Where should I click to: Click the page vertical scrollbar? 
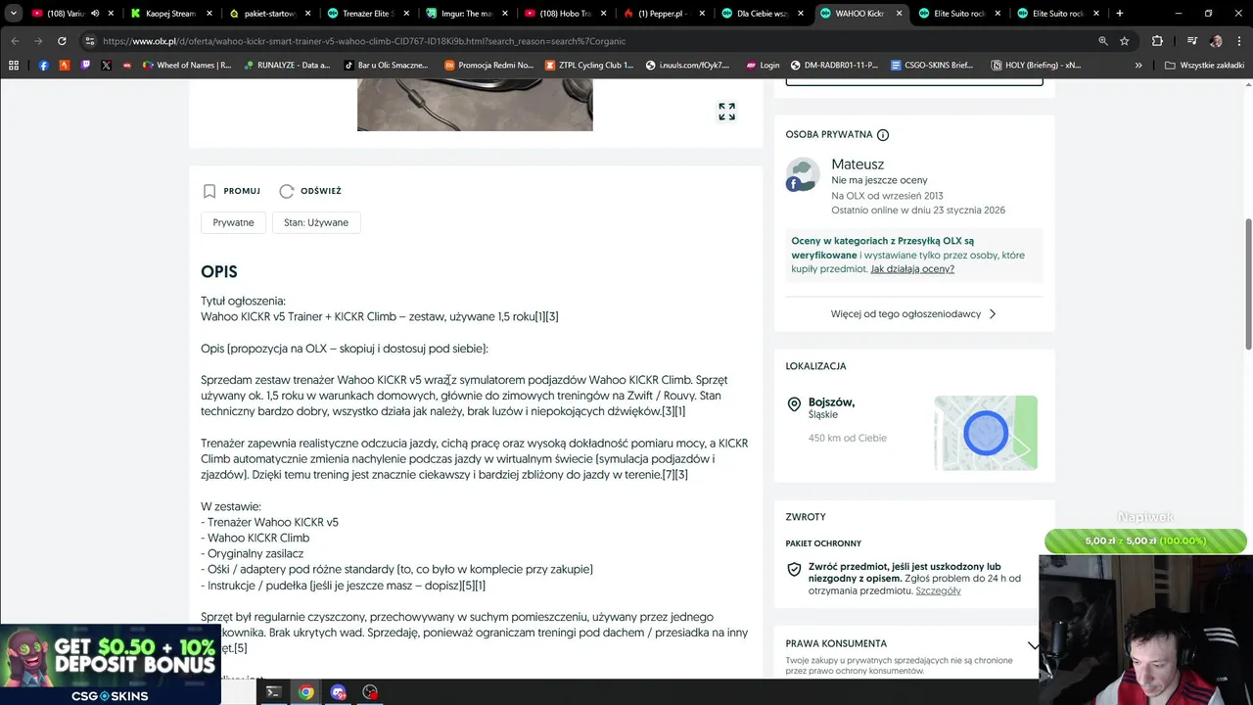tap(1248, 284)
